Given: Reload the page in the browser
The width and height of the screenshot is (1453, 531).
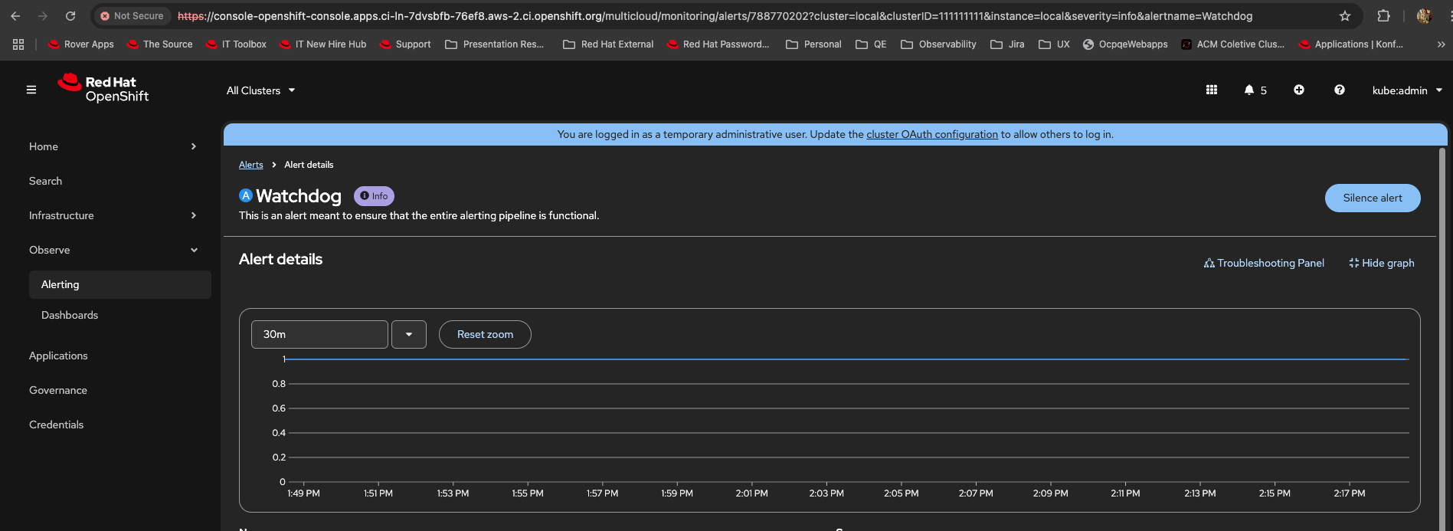Looking at the screenshot, I should pyautogui.click(x=70, y=16).
